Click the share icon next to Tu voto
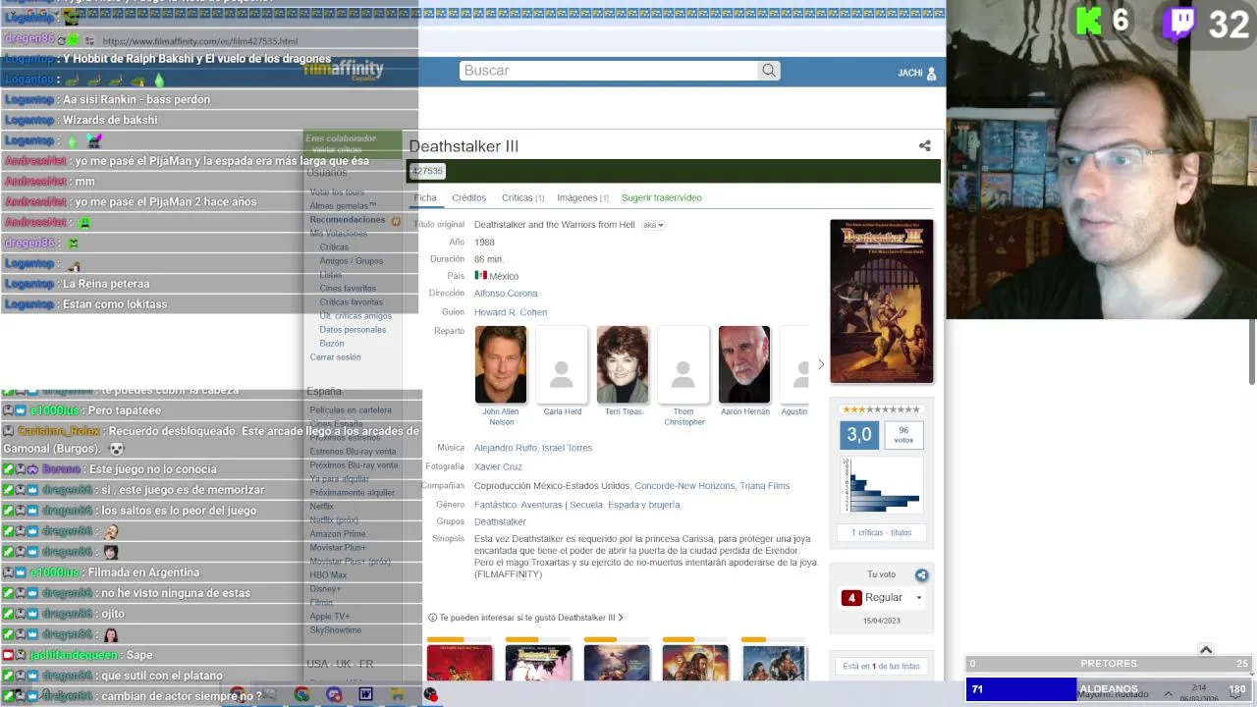 pos(921,575)
